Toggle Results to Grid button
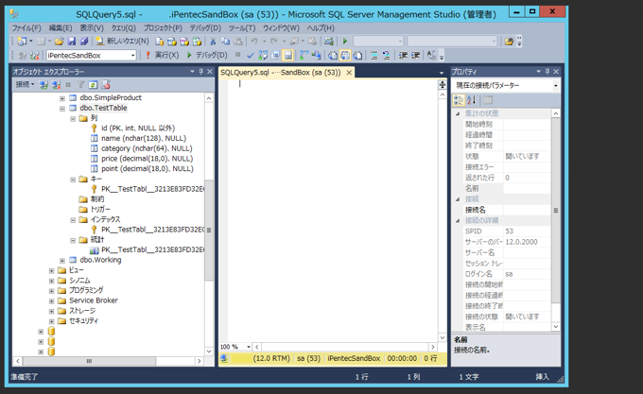Image resolution: width=643 pixels, height=394 pixels. tap(345, 56)
